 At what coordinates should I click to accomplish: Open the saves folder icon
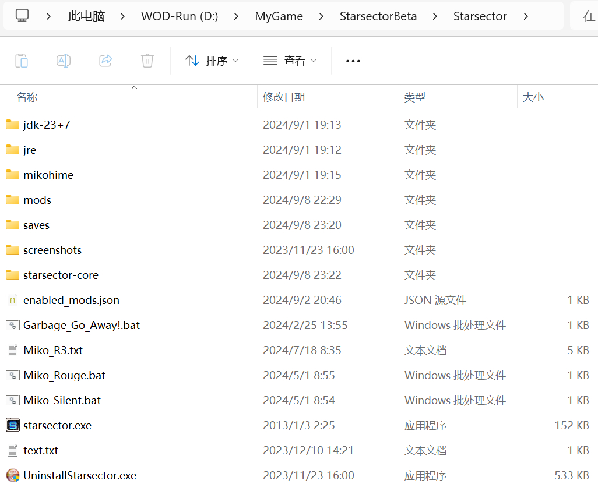click(12, 225)
